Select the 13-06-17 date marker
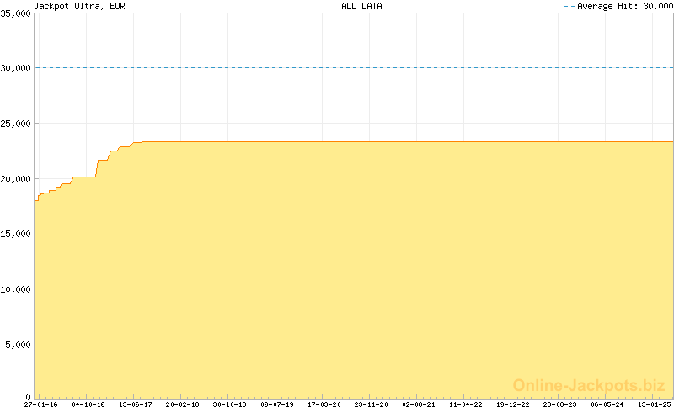The width and height of the screenshot is (674, 412). pos(136,404)
